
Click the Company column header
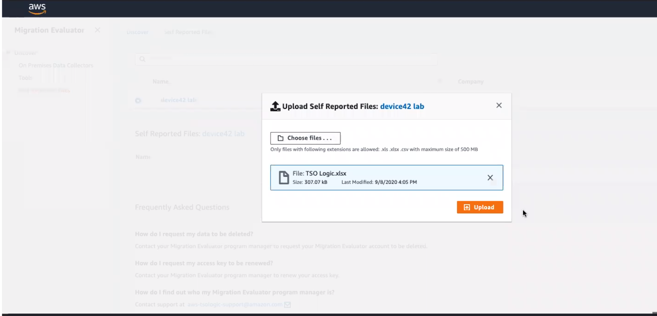[471, 82]
